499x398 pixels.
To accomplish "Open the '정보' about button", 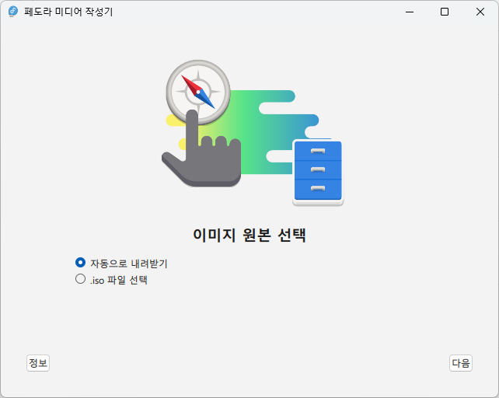I will pos(38,363).
